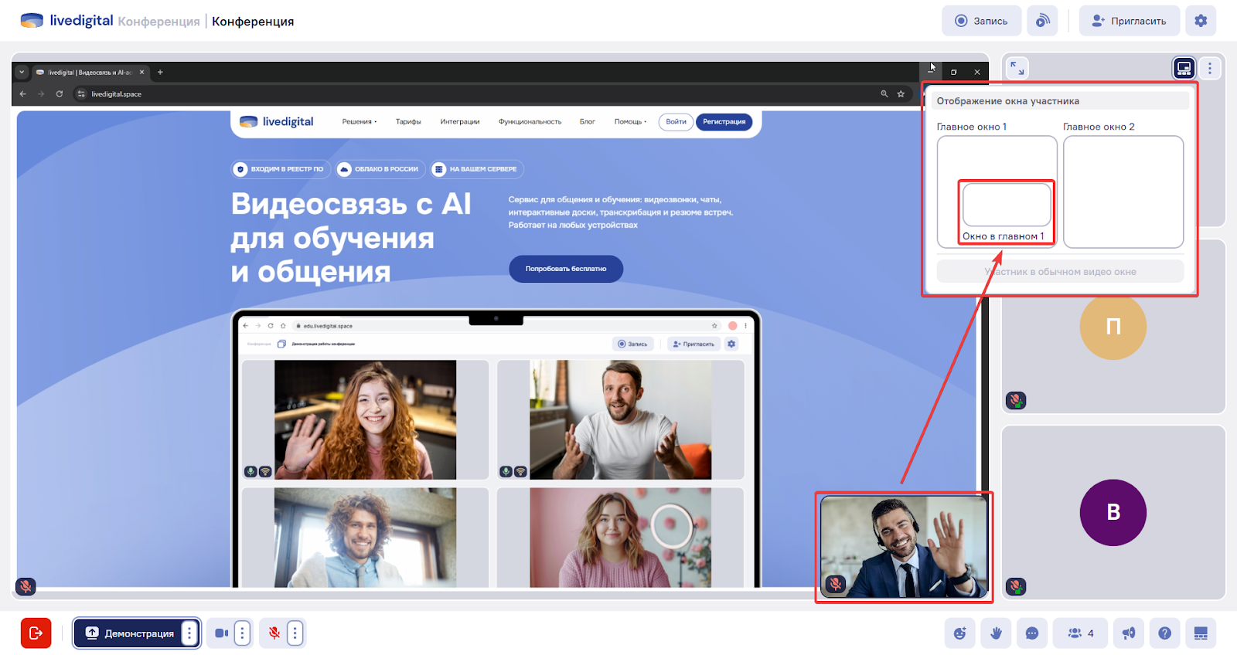Click muted mic badge on П tile

point(1016,400)
